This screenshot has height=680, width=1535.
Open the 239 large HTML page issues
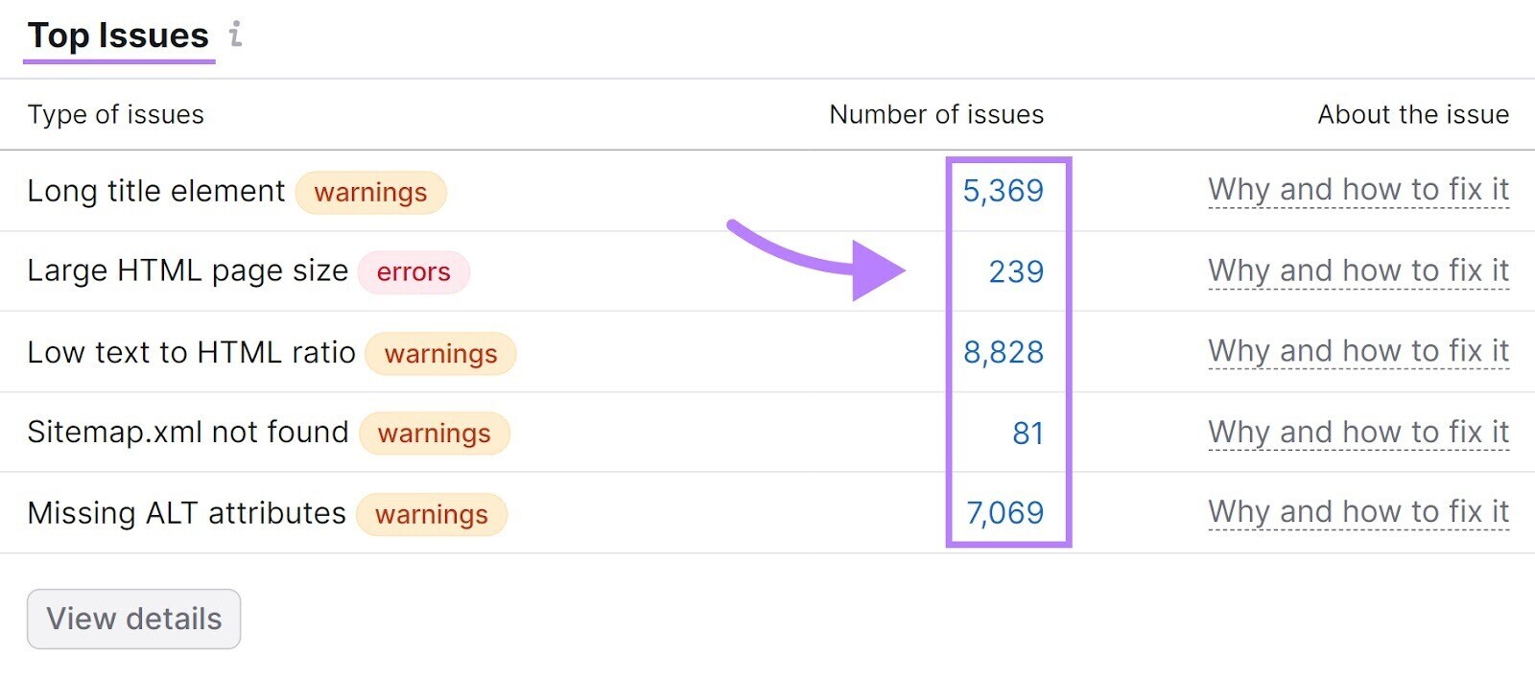click(1016, 271)
